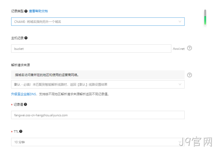Click chevron arrow of TTL select
The height and width of the screenshot is (151, 217).
(180, 142)
